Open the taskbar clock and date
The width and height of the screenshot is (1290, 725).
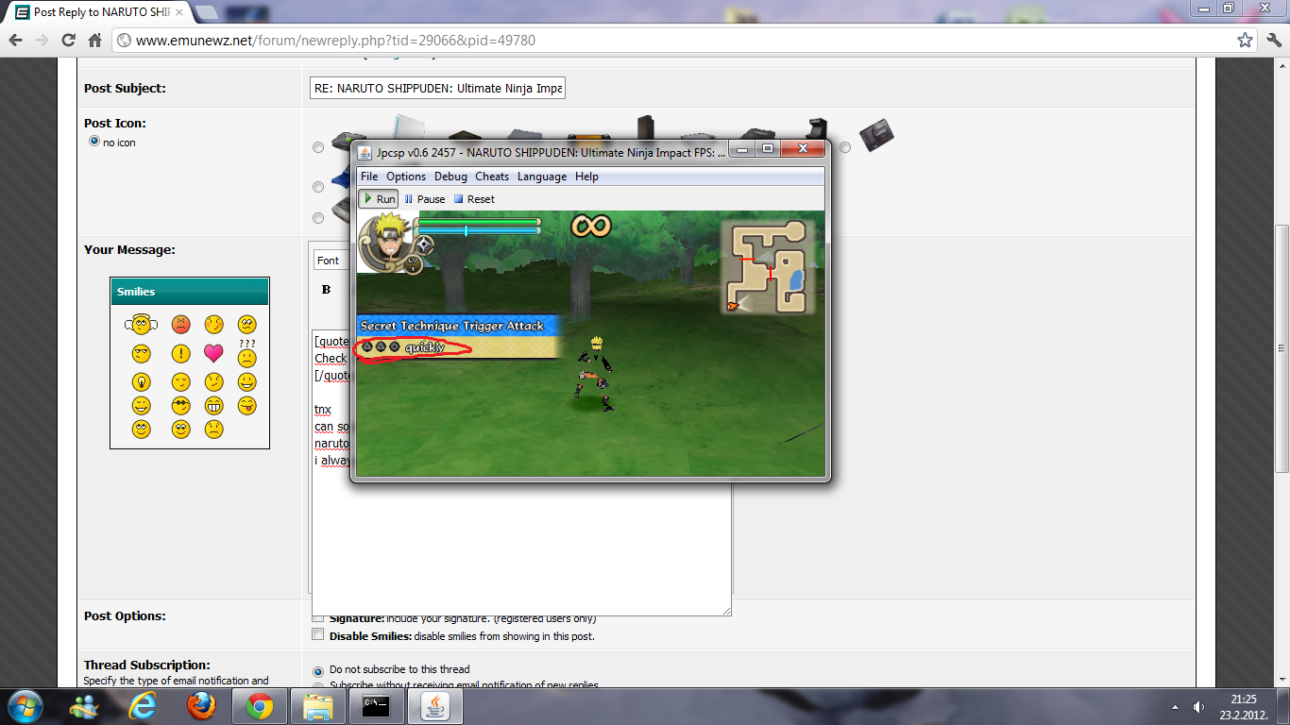[1243, 707]
